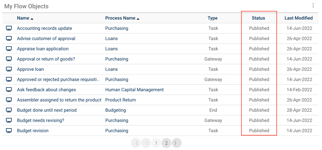Go to page 1
This screenshot has height=150, width=322.
click(x=156, y=143)
